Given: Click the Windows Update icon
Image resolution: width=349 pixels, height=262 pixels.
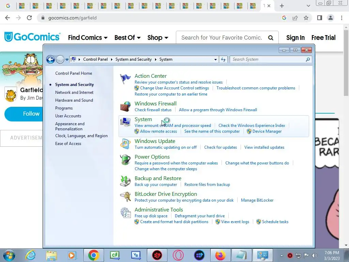Looking at the screenshot, I should (x=125, y=144).
